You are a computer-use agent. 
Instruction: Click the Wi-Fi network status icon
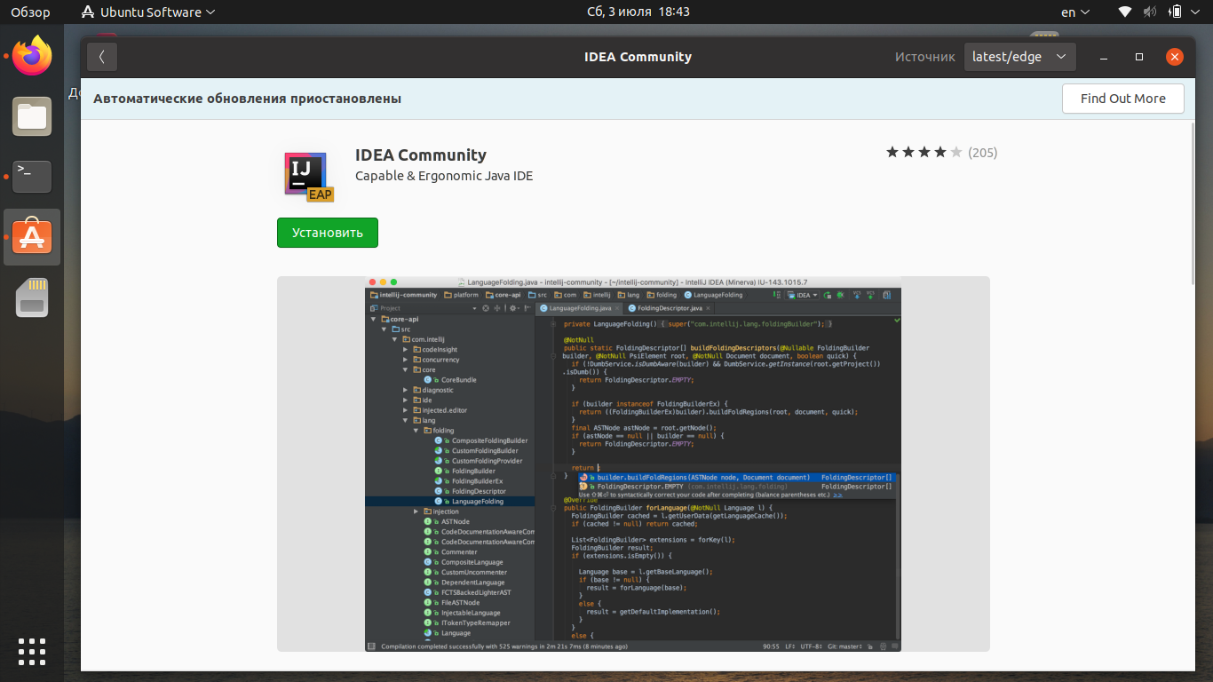(x=1125, y=12)
